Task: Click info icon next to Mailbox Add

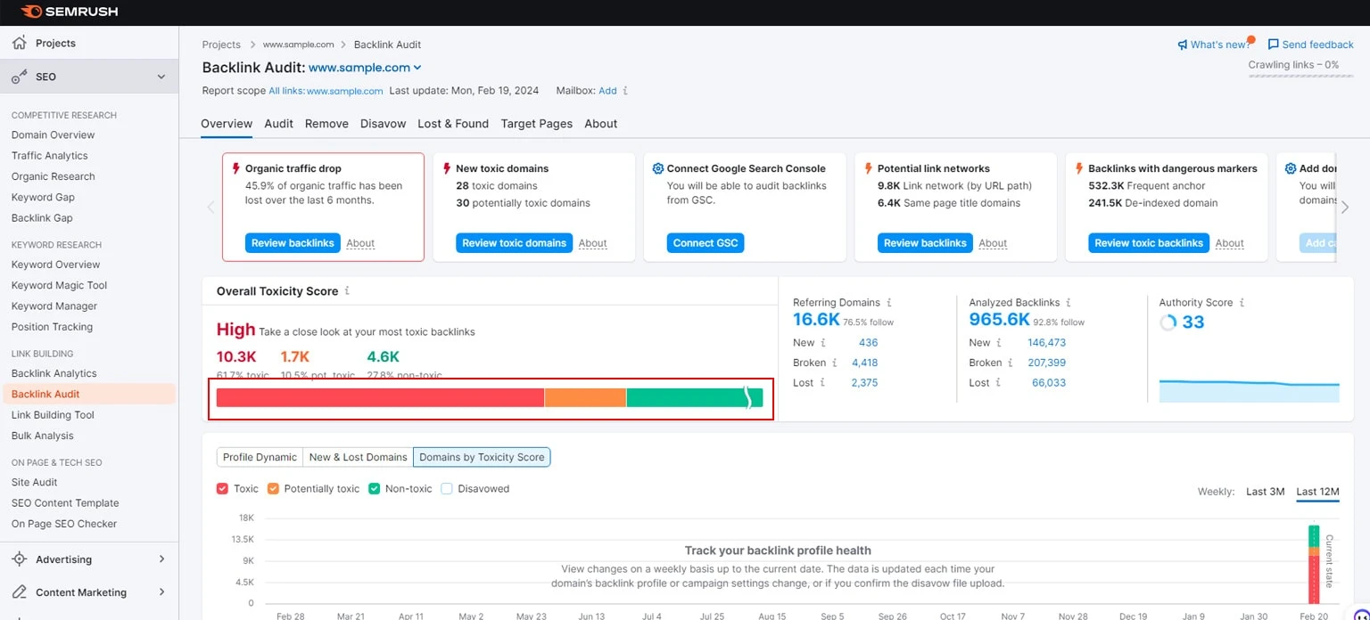Action: 625,91
